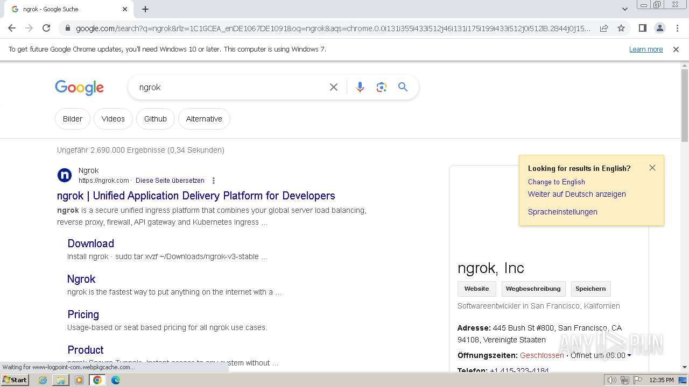Click Learn more about Chrome updates
The height and width of the screenshot is (387, 689).
[646, 49]
